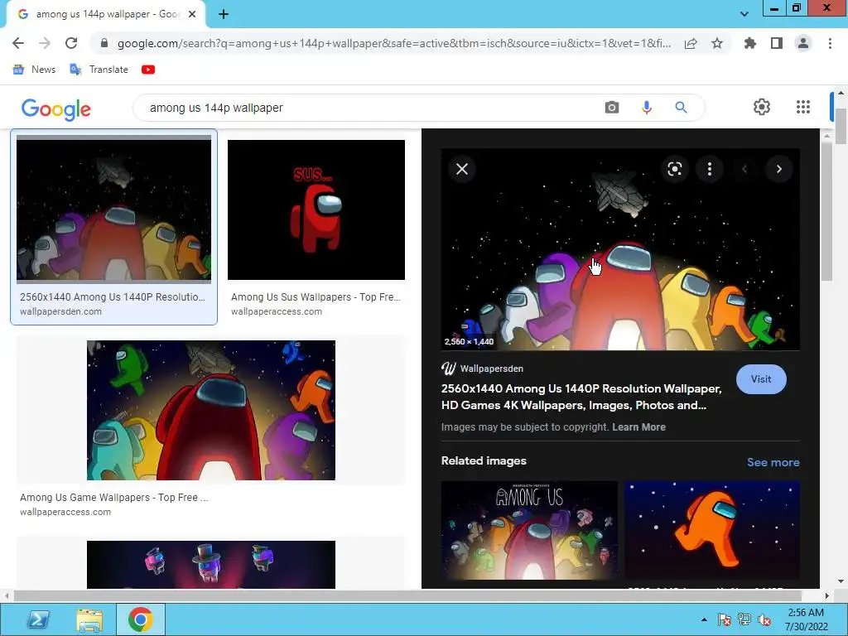
Task: Click the browser forward arrow
Action: point(45,43)
